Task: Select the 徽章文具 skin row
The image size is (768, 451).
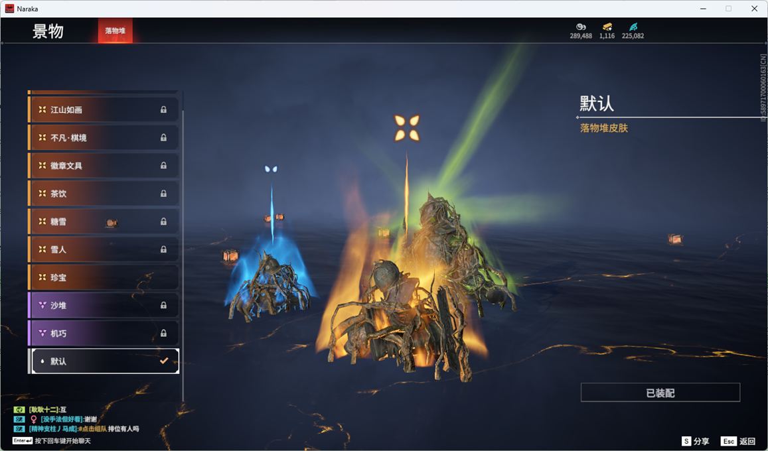Action: 104,165
